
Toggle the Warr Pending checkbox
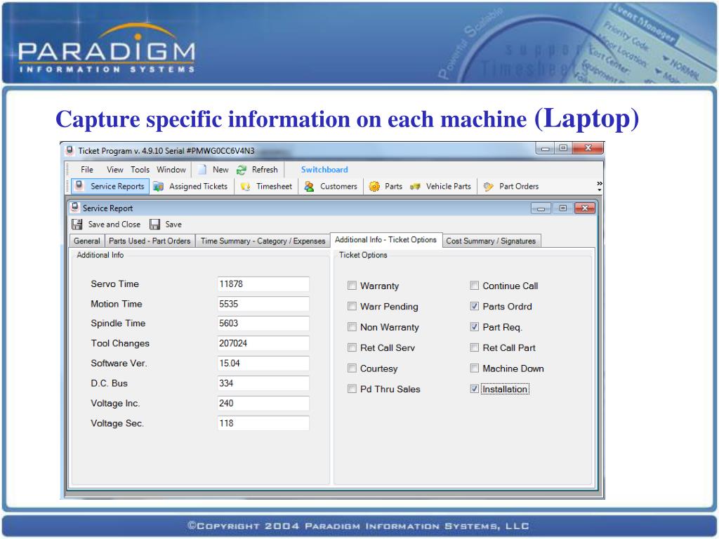(352, 306)
